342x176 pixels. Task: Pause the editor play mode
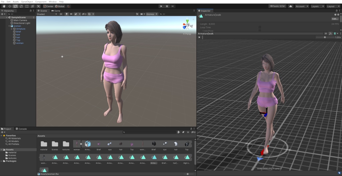click(x=167, y=6)
